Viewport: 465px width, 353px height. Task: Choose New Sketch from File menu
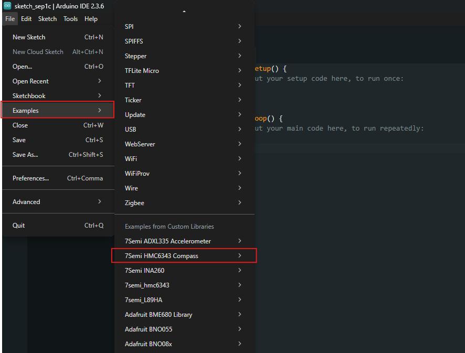pyautogui.click(x=58, y=37)
